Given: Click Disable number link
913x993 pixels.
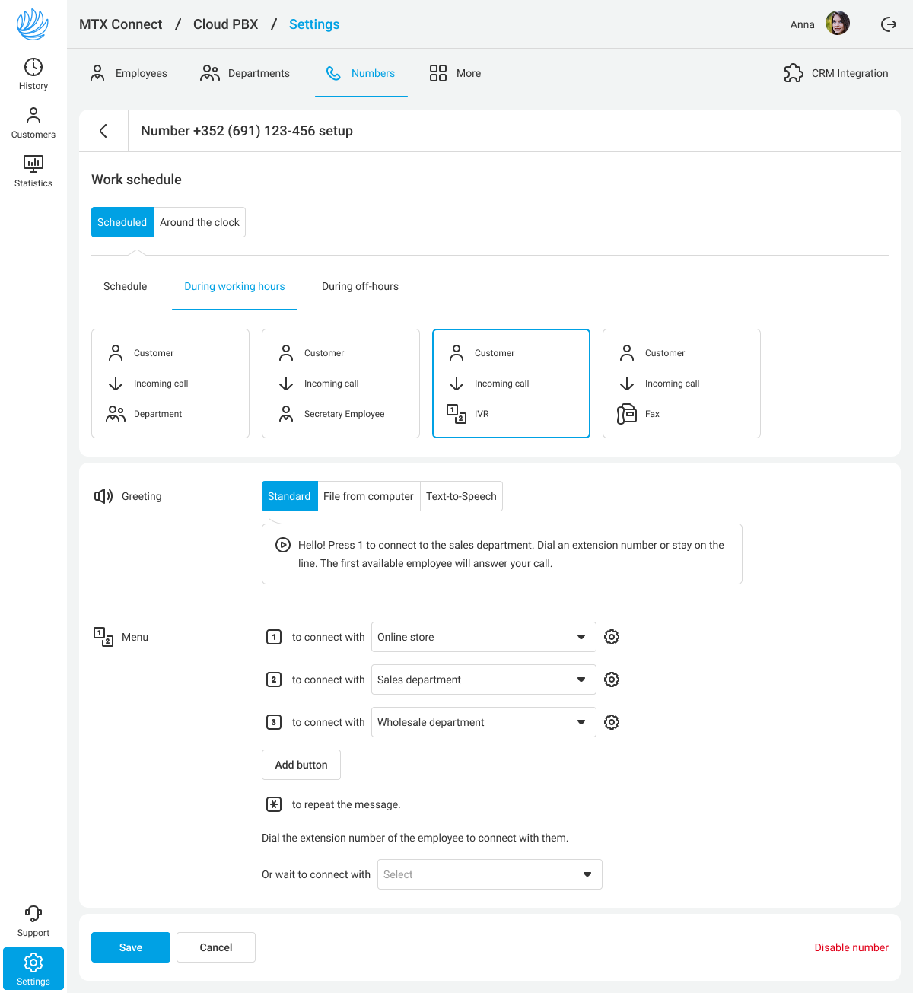Looking at the screenshot, I should point(851,947).
